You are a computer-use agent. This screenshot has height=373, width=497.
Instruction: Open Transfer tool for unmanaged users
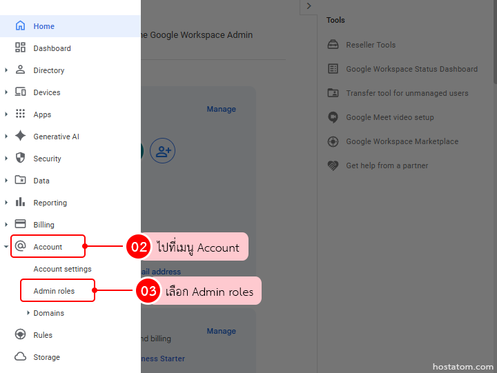(407, 93)
